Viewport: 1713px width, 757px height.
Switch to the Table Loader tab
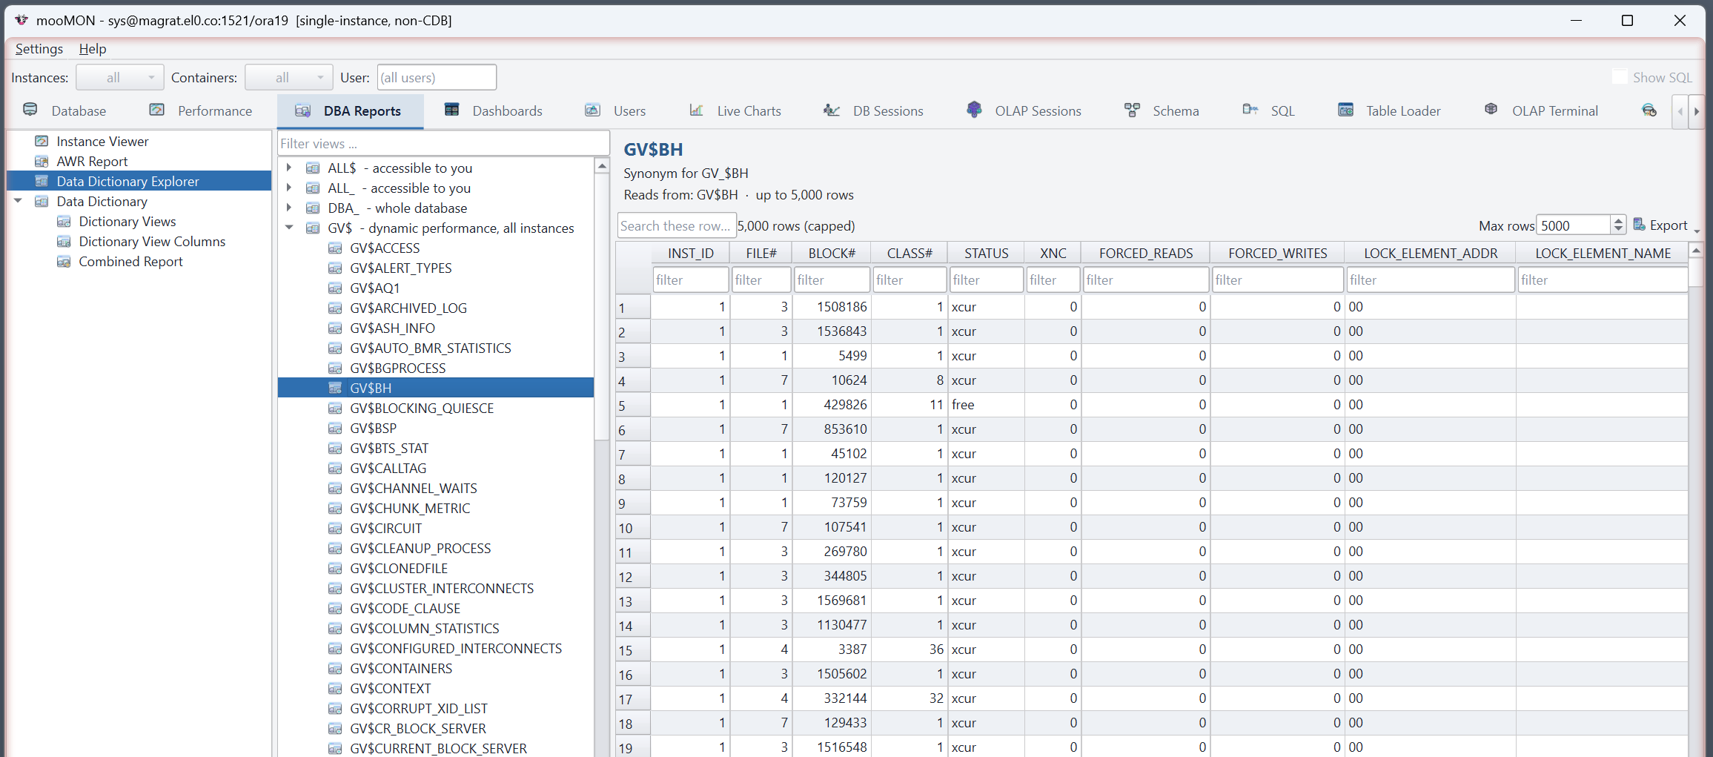1389,110
